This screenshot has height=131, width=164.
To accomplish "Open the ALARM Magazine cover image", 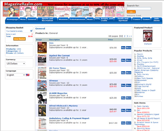I will pos(42,98).
